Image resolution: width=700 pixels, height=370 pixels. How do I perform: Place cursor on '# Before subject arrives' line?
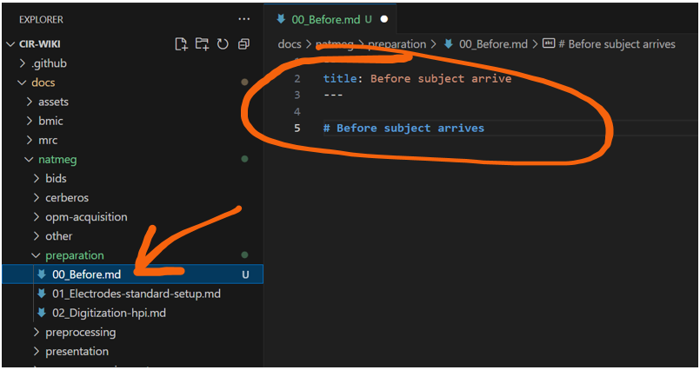[409, 128]
